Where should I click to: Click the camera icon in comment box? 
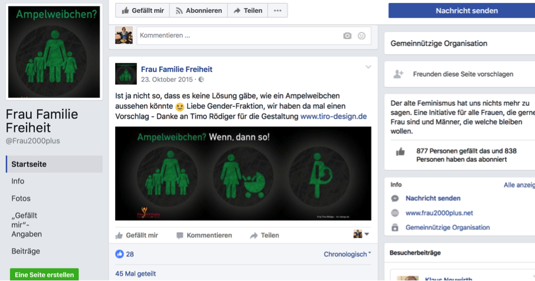tap(347, 35)
